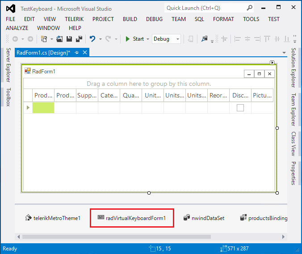Open the Solution Explorer side tab
Screen dimensions: 302x254
[x=294, y=68]
